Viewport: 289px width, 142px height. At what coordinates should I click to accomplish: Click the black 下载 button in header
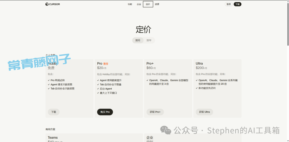tap(237, 4)
